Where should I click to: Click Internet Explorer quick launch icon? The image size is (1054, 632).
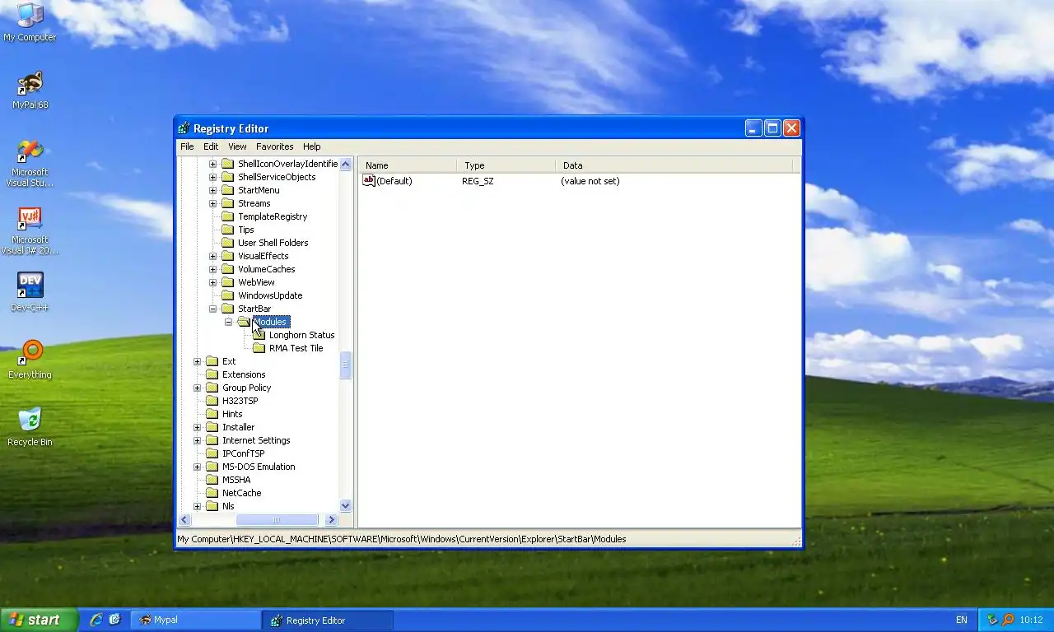pos(96,620)
